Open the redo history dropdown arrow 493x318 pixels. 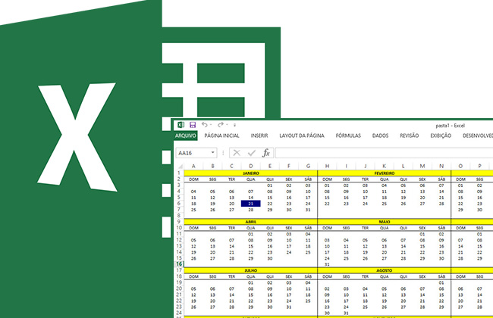[227, 125]
